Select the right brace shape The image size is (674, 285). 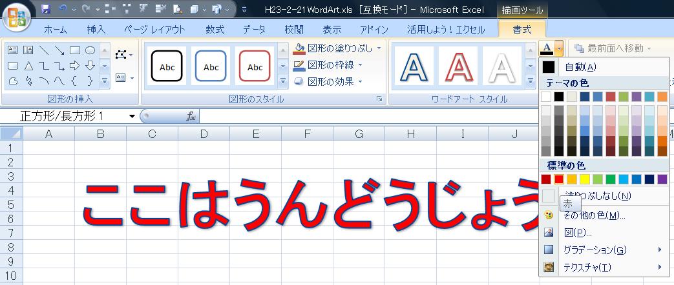(90, 81)
